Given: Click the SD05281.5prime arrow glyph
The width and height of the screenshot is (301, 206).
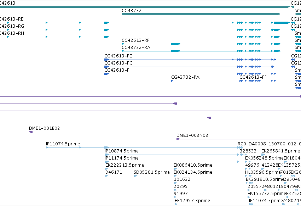Looking at the screenshot, I should [x=135, y=176].
